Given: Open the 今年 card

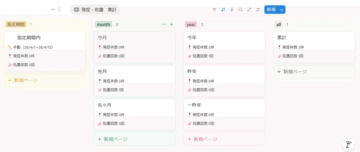Looking at the screenshot, I should (x=224, y=47).
